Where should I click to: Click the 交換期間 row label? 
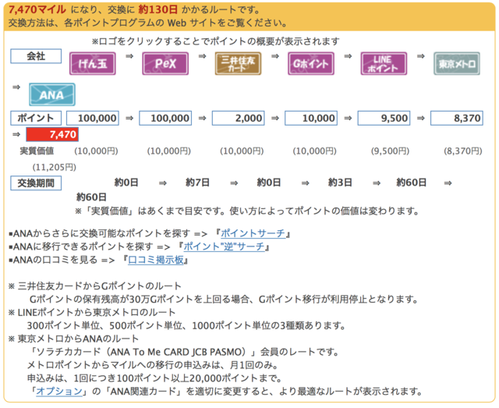36,183
